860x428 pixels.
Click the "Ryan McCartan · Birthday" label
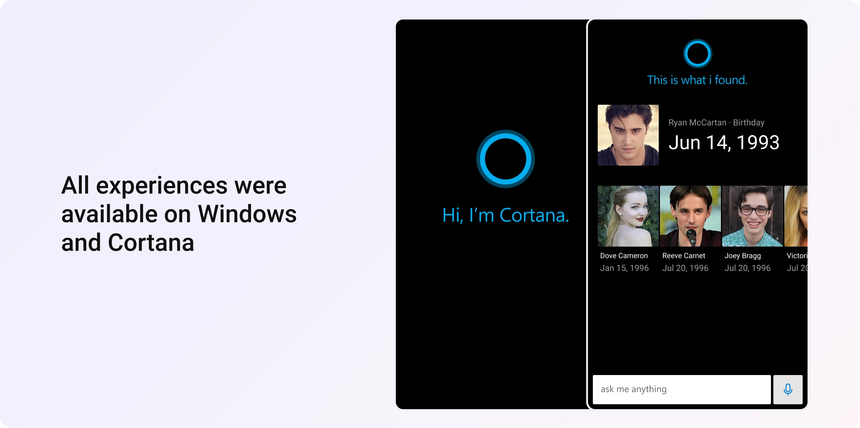716,123
